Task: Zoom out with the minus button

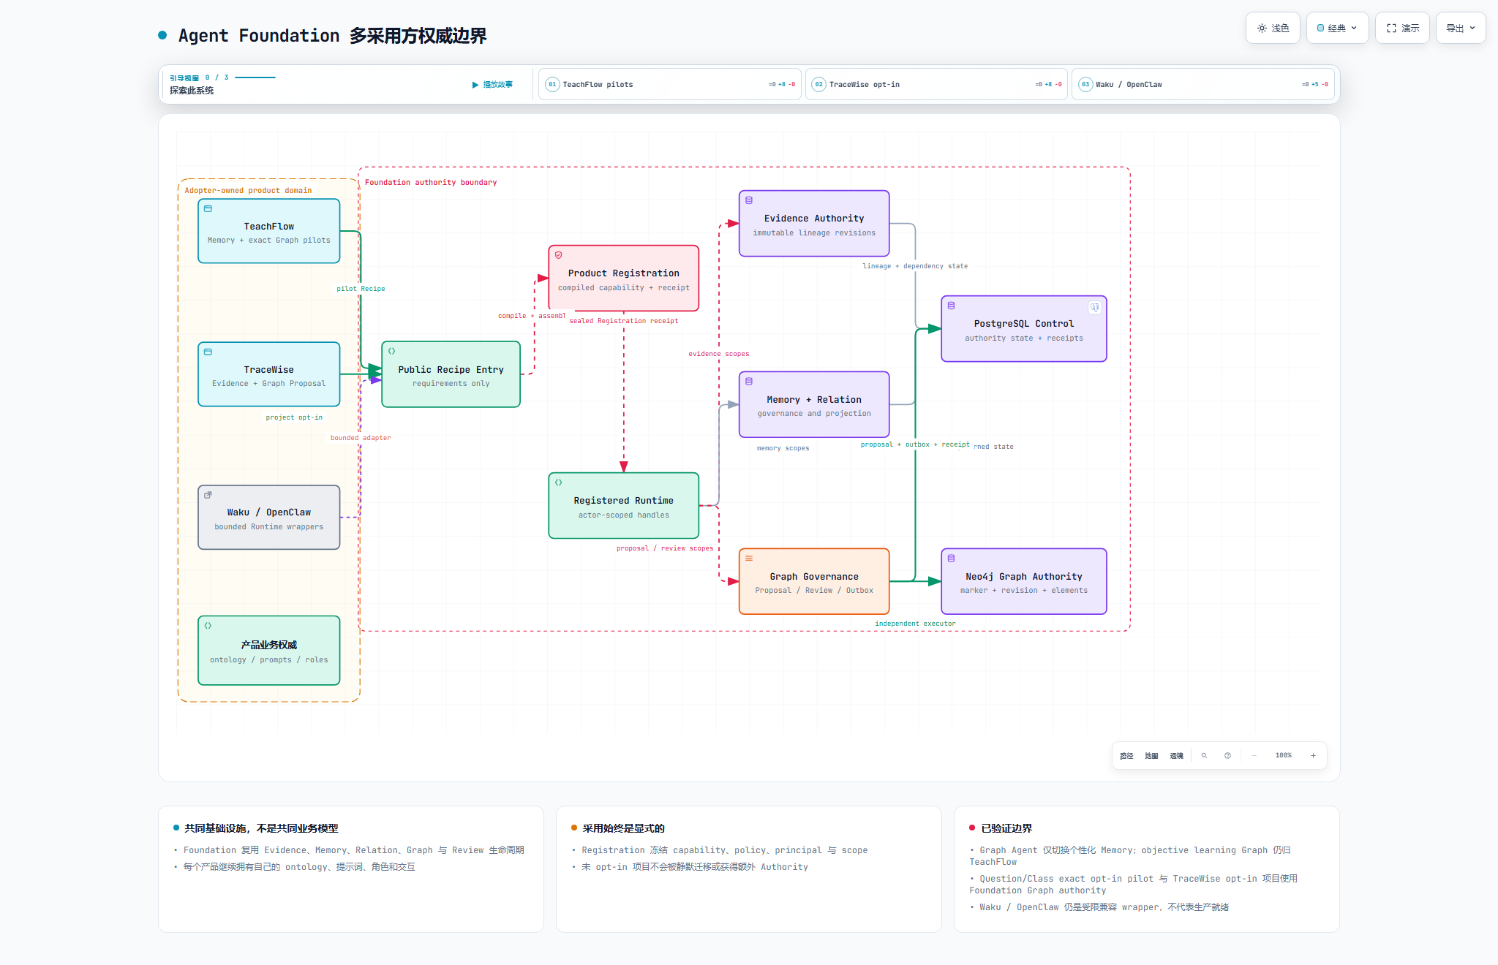Action: (x=1254, y=756)
